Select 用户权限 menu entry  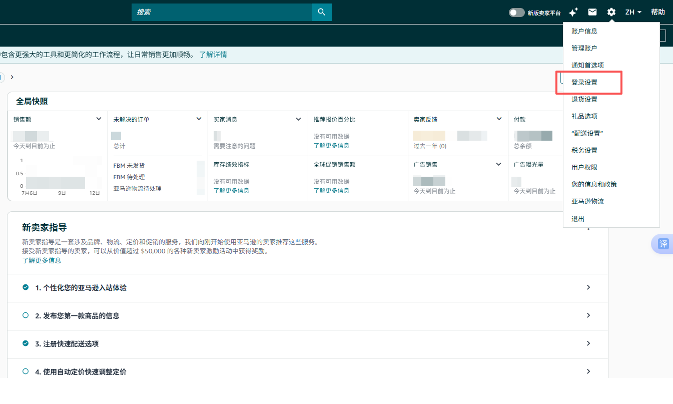coord(584,167)
